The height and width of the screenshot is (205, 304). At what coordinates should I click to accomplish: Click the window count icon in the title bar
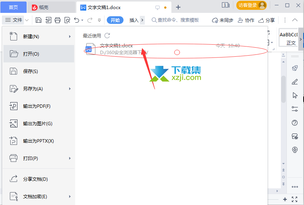(226, 5)
